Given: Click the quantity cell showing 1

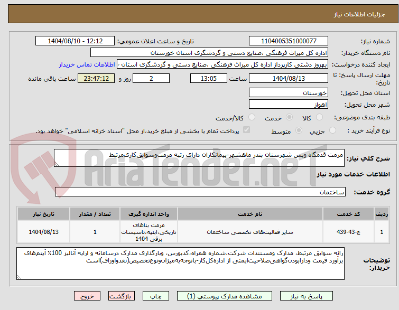Looking at the screenshot, I should coord(95,232).
